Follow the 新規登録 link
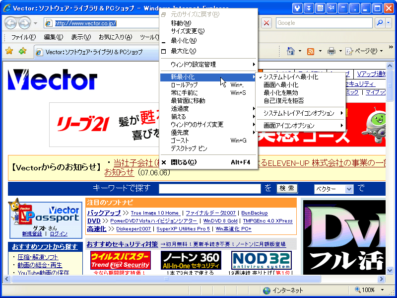The image size is (397, 298). pyautogui.click(x=32, y=234)
